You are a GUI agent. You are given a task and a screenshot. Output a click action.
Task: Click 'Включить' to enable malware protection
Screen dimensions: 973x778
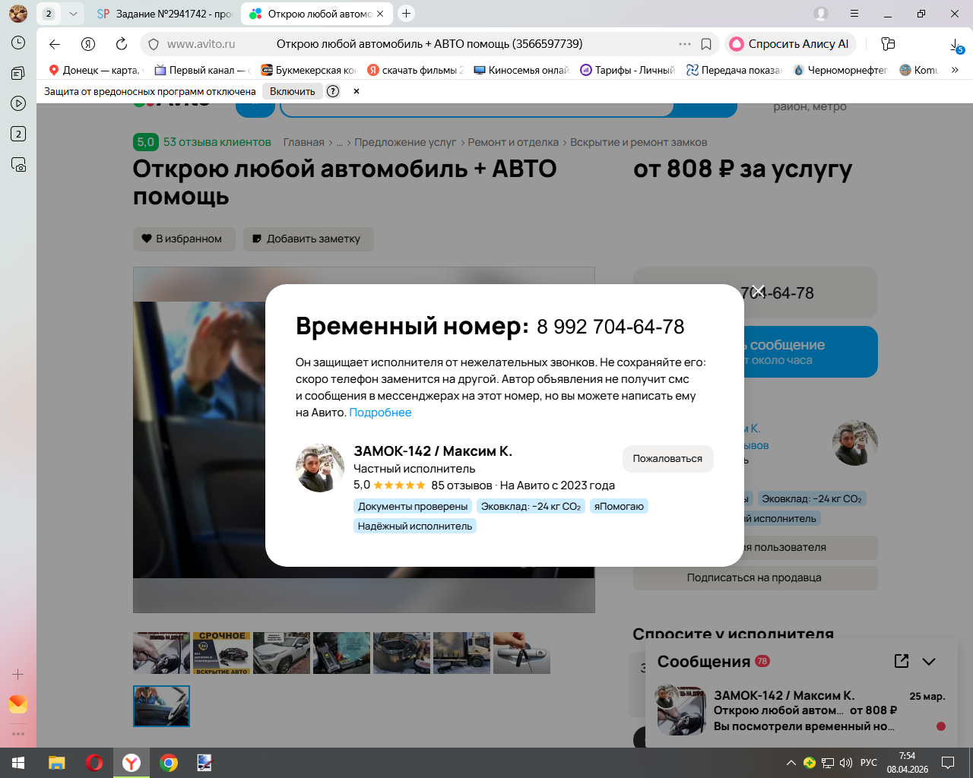pyautogui.click(x=293, y=91)
